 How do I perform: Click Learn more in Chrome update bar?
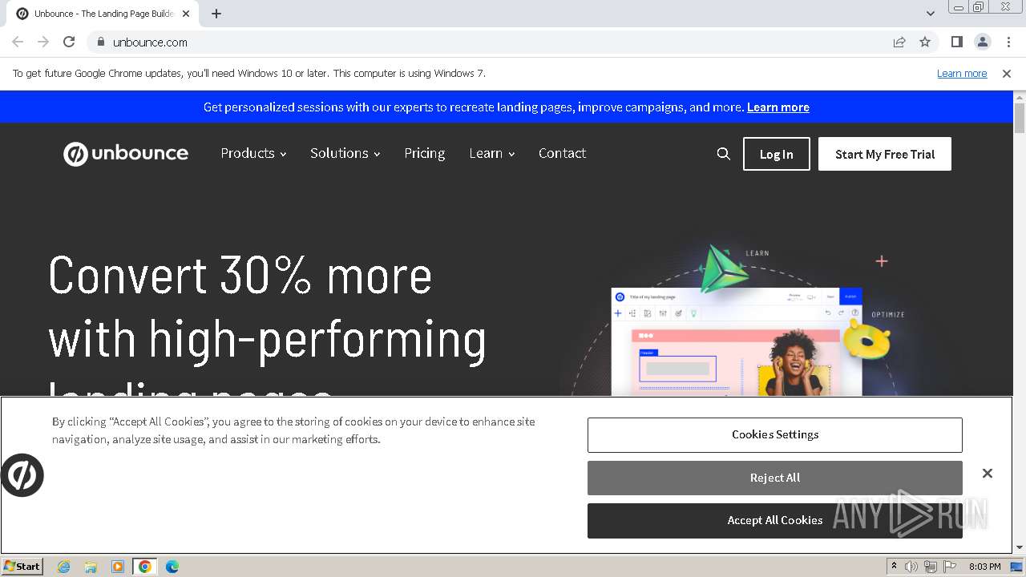(x=962, y=73)
